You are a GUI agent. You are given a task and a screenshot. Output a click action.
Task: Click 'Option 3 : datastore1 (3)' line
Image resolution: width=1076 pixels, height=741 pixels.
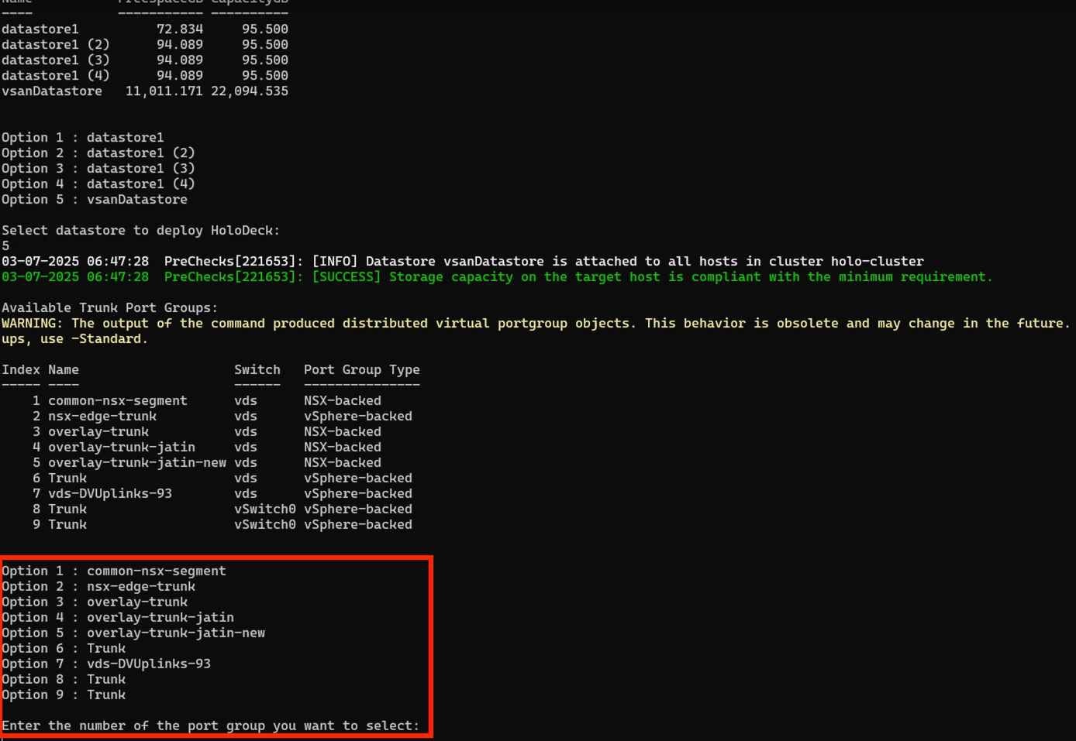(98, 168)
